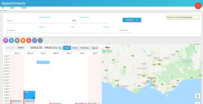Go to next week arrow
203x104 pixels.
pyautogui.click(x=13, y=47)
